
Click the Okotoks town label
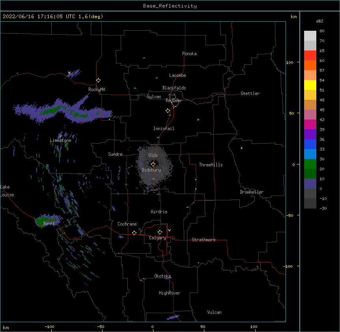point(163,276)
